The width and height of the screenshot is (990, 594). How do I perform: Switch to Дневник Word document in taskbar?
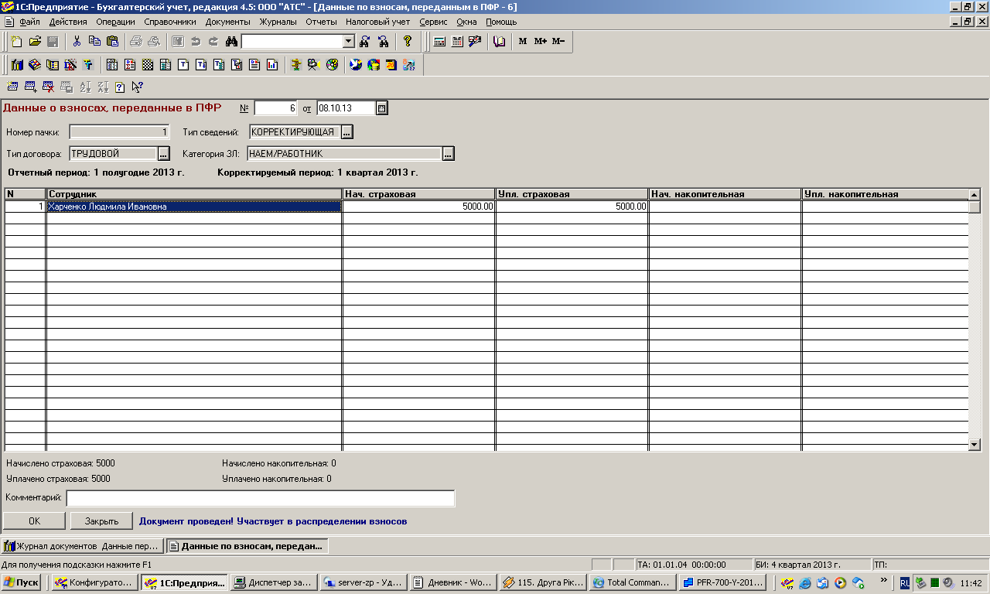452,582
